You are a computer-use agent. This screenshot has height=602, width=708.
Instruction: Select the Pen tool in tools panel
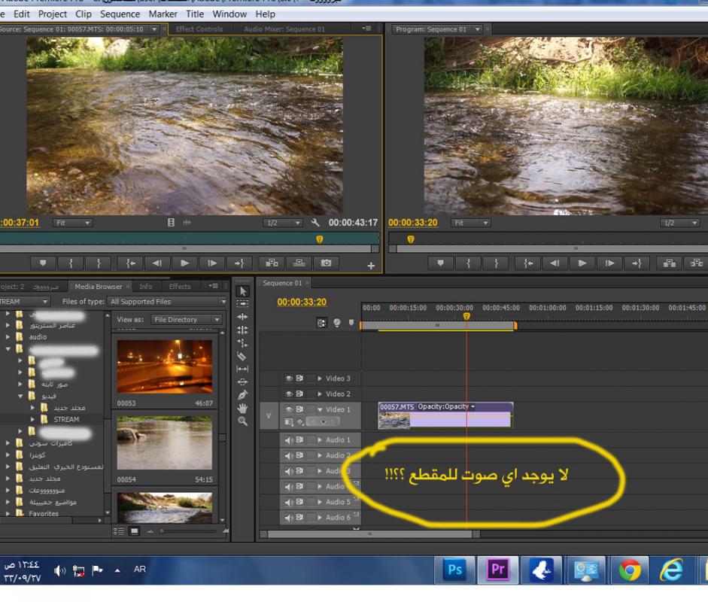click(x=242, y=394)
